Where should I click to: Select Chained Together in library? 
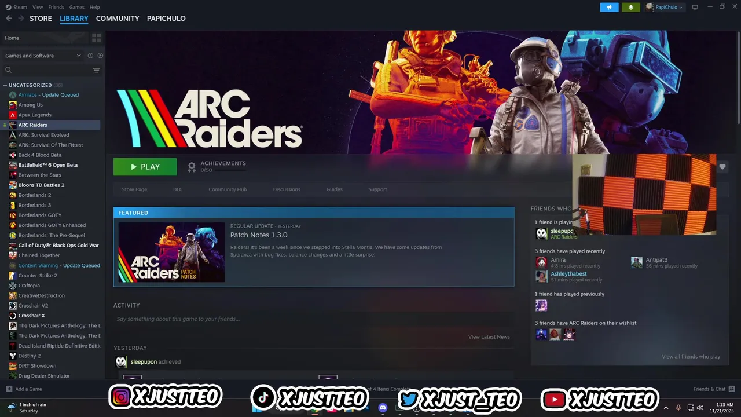[39, 255]
